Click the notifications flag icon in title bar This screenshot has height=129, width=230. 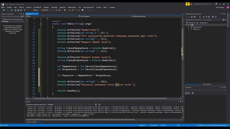click(x=188, y=4)
